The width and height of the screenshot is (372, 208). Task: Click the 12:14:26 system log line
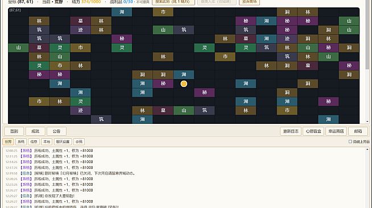pyautogui.click(x=49, y=162)
